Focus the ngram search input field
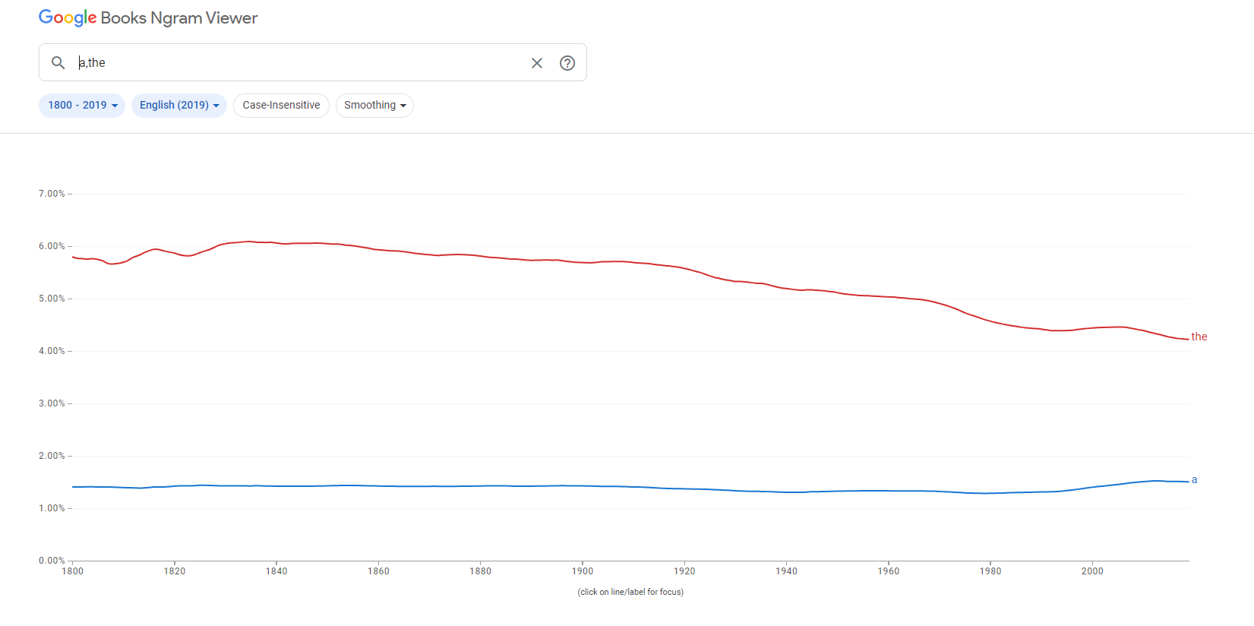This screenshot has height=626, width=1254. [x=304, y=62]
